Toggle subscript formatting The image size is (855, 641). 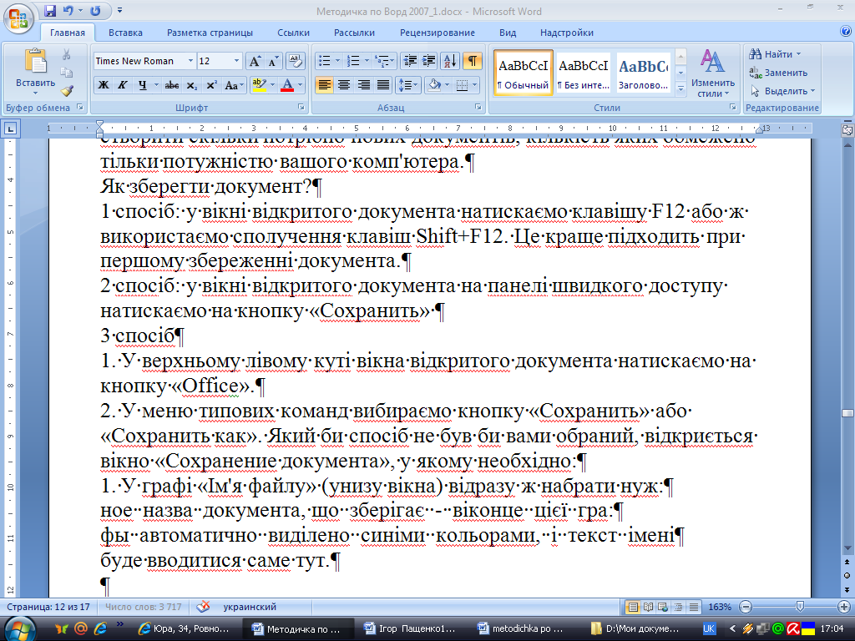click(191, 85)
